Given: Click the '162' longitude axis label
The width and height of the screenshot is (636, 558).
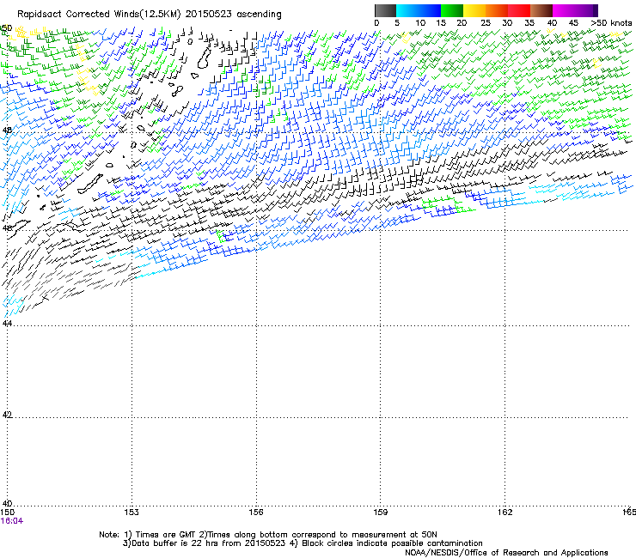Looking at the screenshot, I should point(505,513).
